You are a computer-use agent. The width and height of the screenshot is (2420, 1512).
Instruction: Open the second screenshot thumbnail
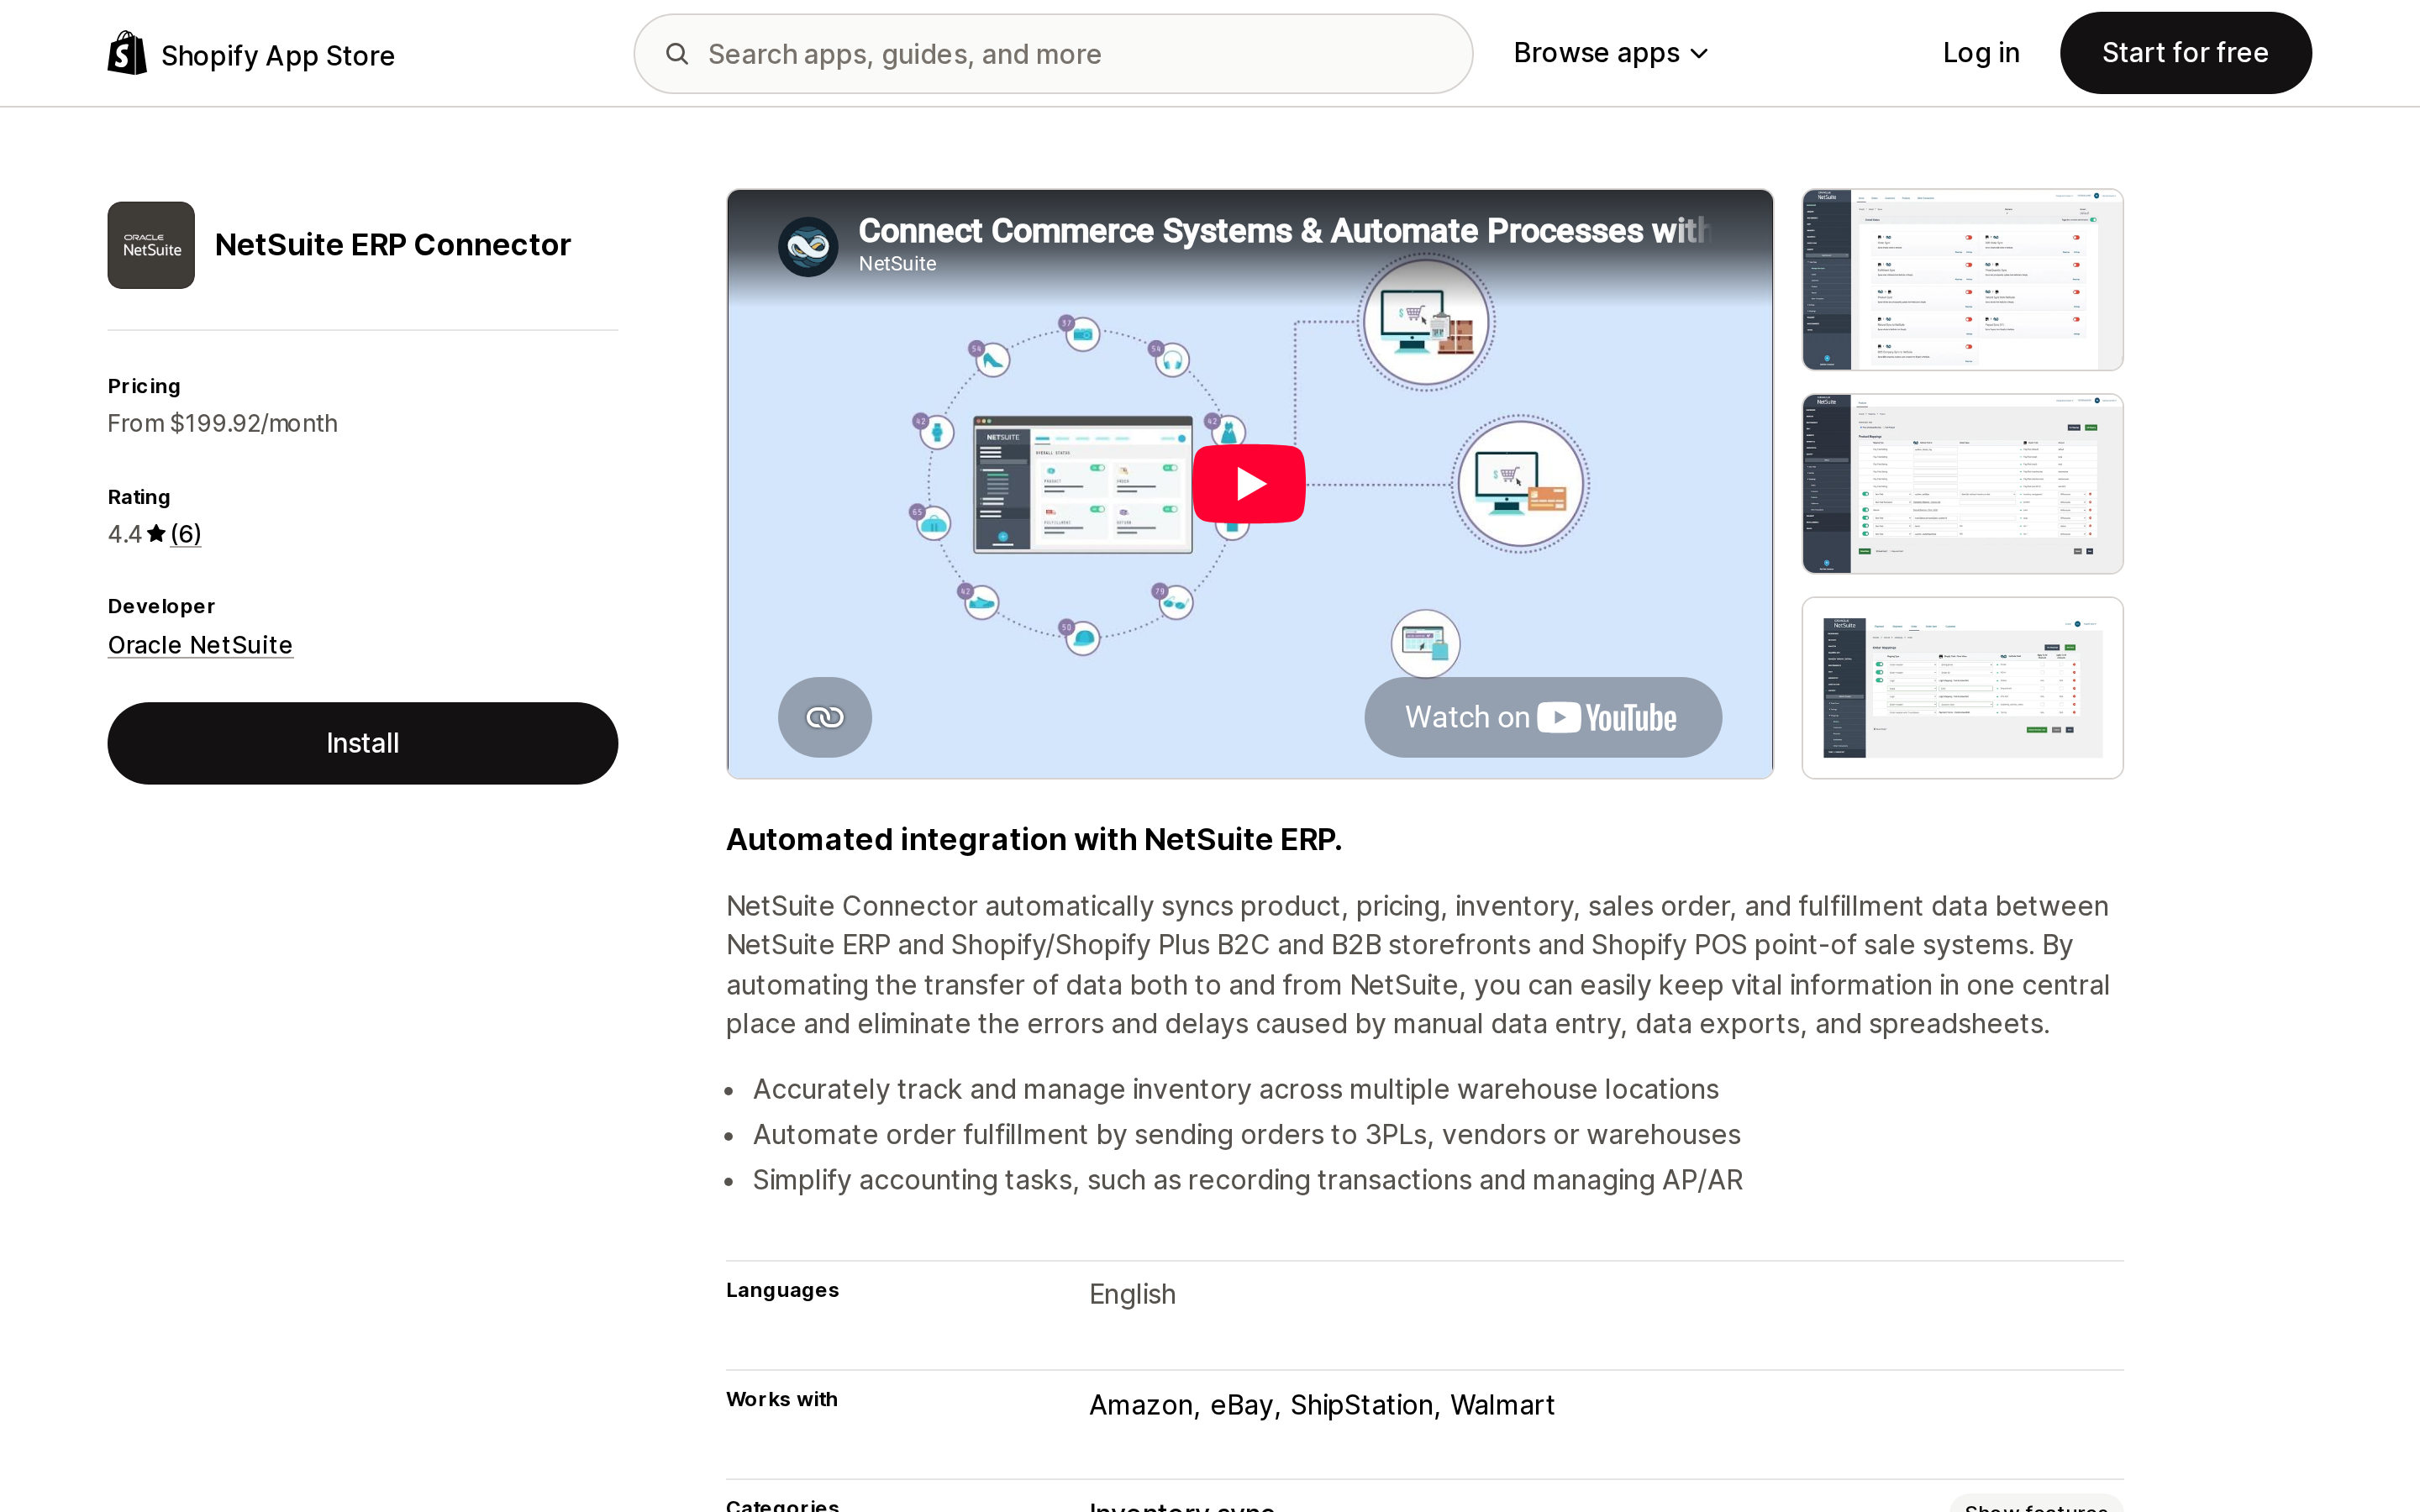coord(1962,484)
